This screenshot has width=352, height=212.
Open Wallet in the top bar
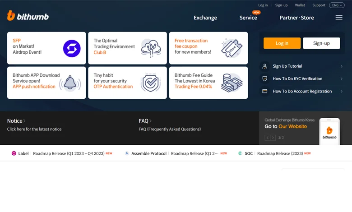coord(300,5)
